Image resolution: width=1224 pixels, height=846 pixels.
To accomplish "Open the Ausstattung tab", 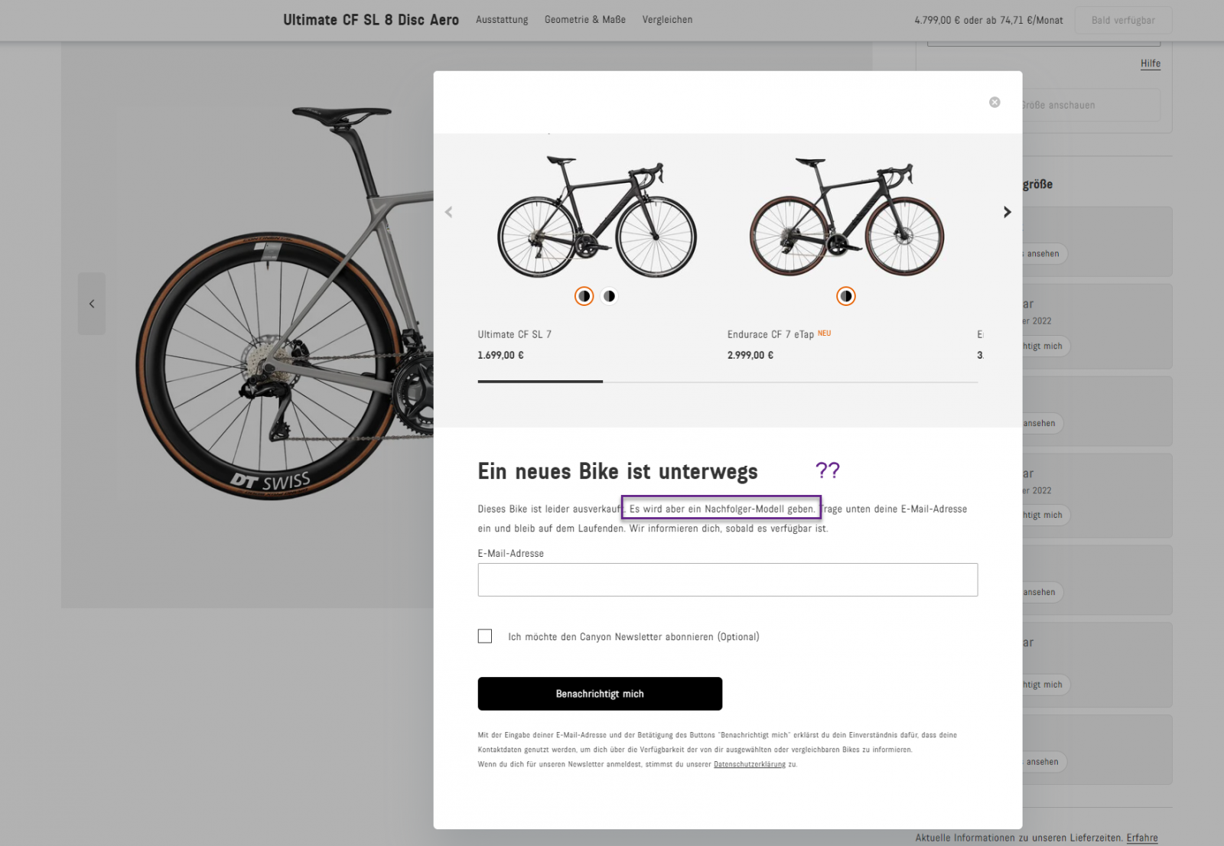I will pyautogui.click(x=502, y=20).
